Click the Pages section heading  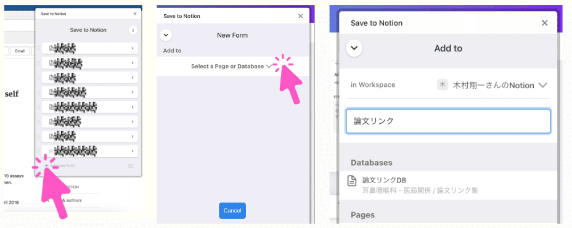tap(362, 215)
